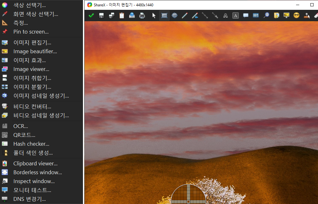
Task: Select the Cursor stamp tool
Action: (x=307, y=15)
